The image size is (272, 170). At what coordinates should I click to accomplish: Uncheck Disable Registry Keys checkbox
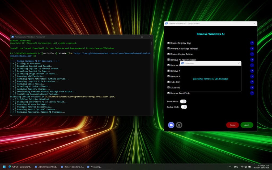tap(168, 43)
